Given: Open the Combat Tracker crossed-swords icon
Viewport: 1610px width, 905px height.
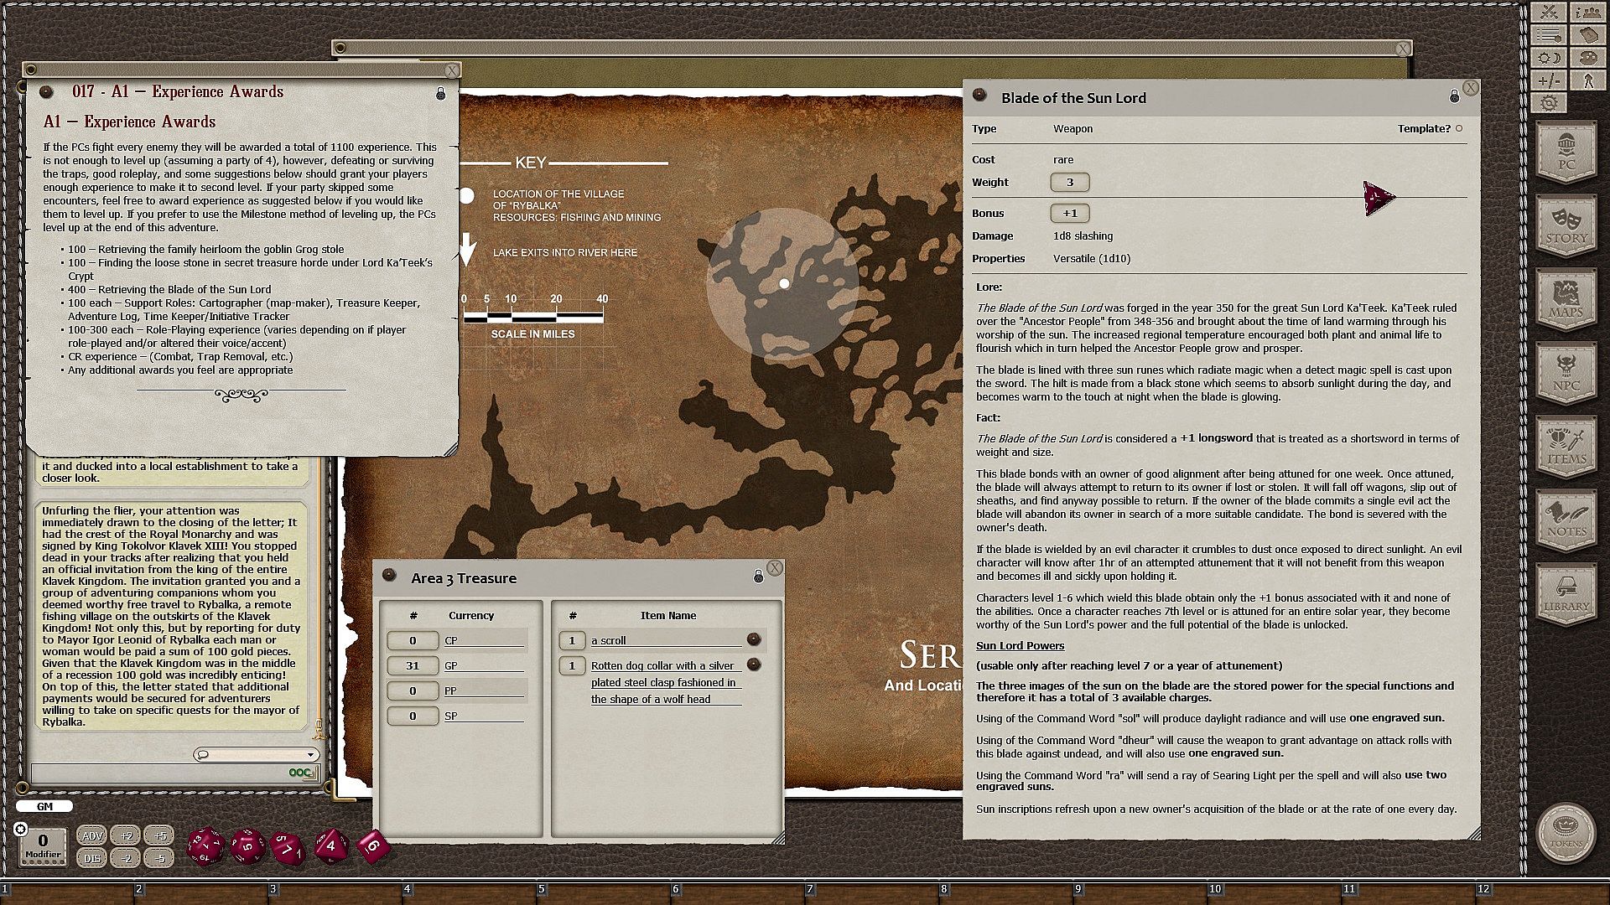Looking at the screenshot, I should pyautogui.click(x=1549, y=13).
